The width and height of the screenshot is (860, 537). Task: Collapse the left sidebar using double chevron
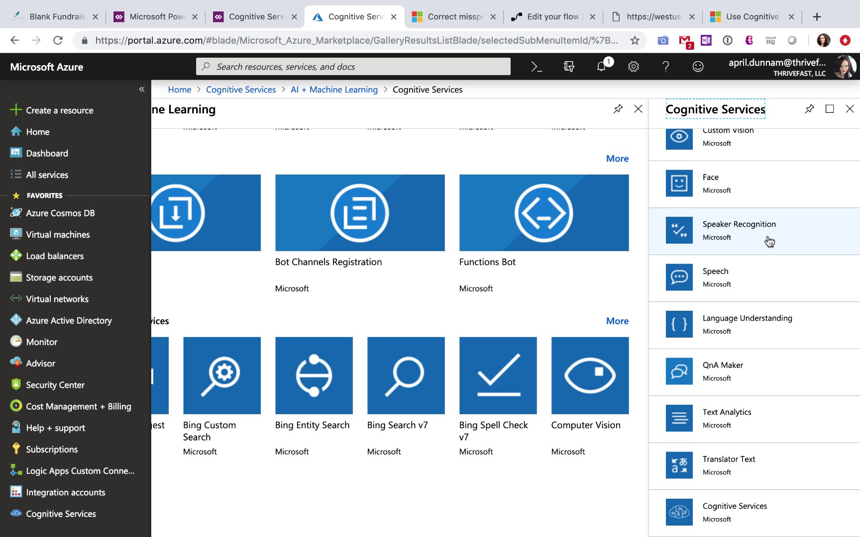click(x=142, y=89)
